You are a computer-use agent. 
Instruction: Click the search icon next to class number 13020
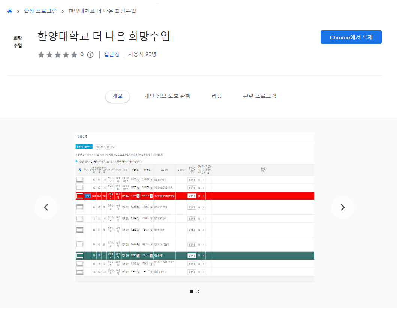coord(137,256)
